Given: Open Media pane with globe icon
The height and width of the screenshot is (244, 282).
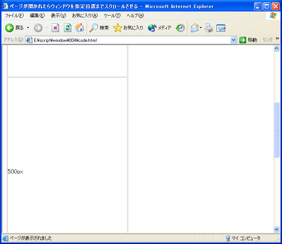Looking at the screenshot, I should pyautogui.click(x=152, y=28).
